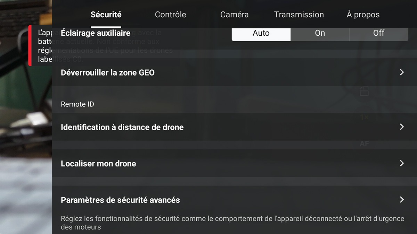Set Éclairage auxiliaire to Auto
The height and width of the screenshot is (234, 417).
pyautogui.click(x=261, y=33)
